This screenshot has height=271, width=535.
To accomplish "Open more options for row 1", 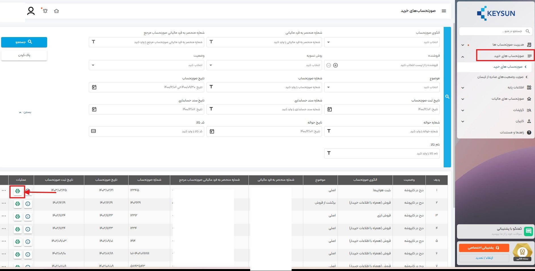I will pyautogui.click(x=4, y=191).
